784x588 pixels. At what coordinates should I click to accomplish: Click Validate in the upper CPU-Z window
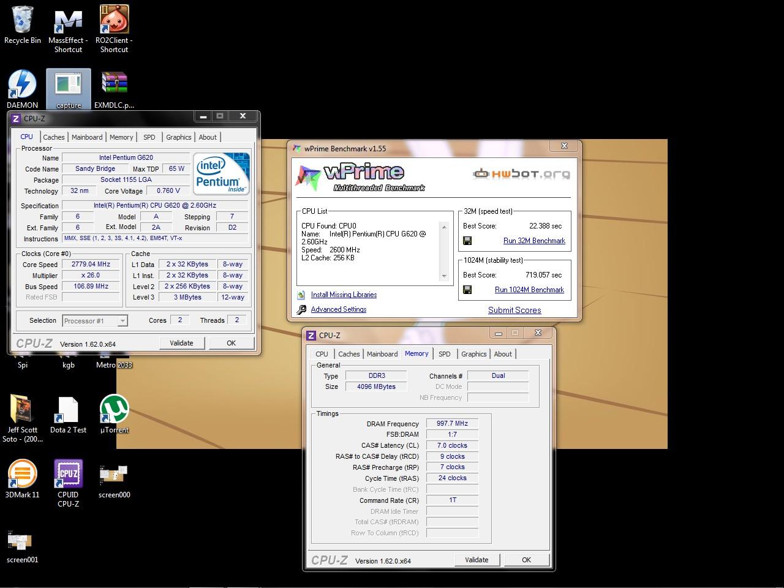[x=181, y=343]
